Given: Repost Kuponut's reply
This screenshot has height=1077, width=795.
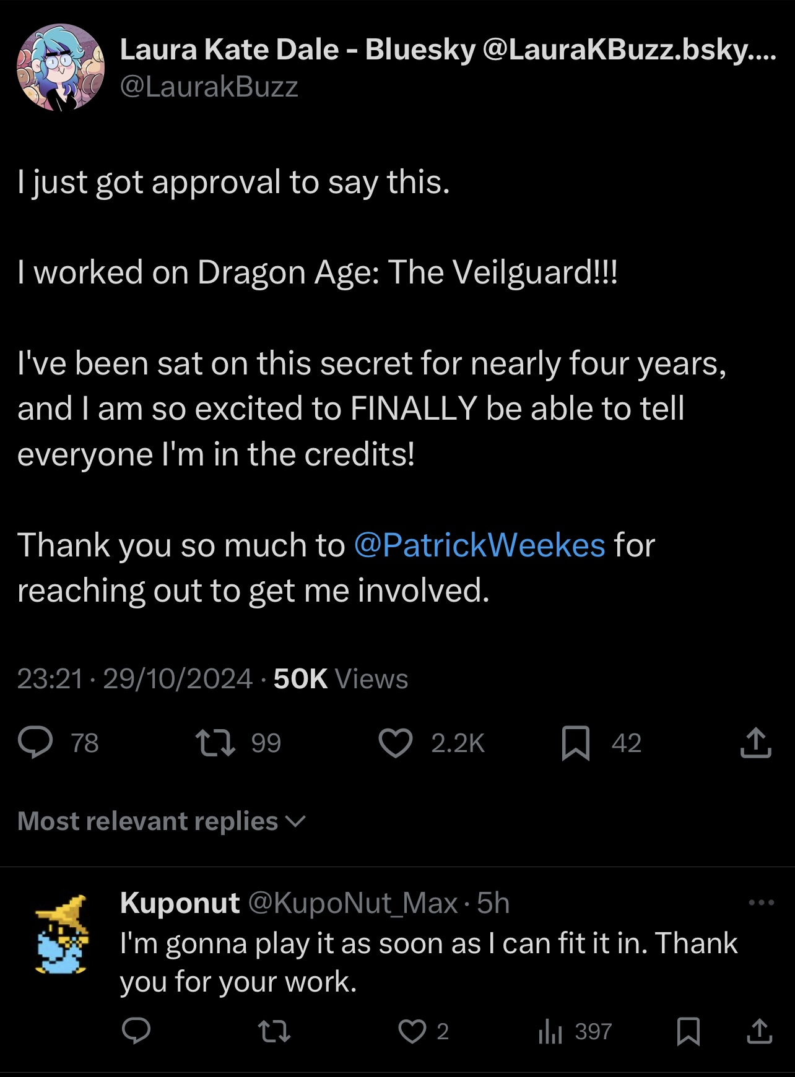Looking at the screenshot, I should tap(274, 1031).
